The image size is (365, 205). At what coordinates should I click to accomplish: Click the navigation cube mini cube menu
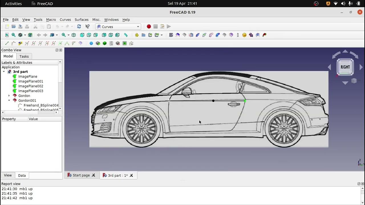click(354, 81)
